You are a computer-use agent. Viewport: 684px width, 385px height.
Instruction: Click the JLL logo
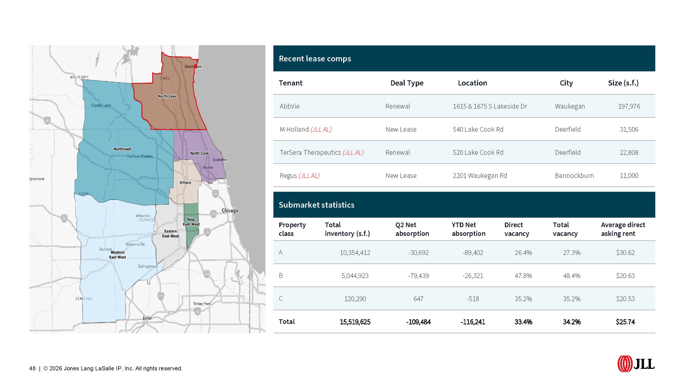[x=636, y=364]
